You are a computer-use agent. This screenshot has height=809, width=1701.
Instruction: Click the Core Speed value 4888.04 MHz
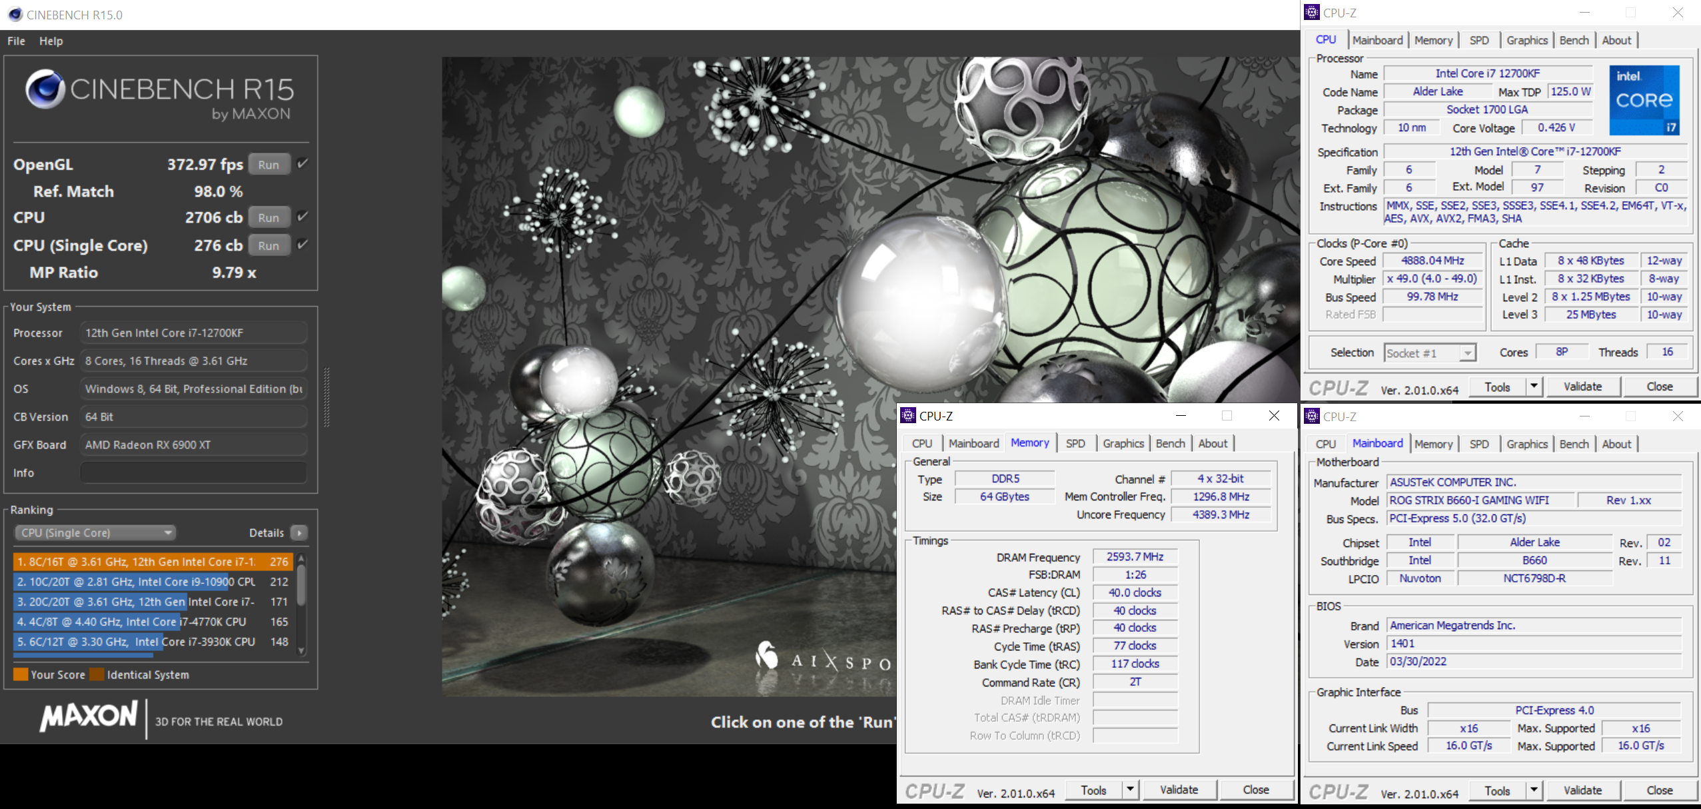tap(1432, 261)
